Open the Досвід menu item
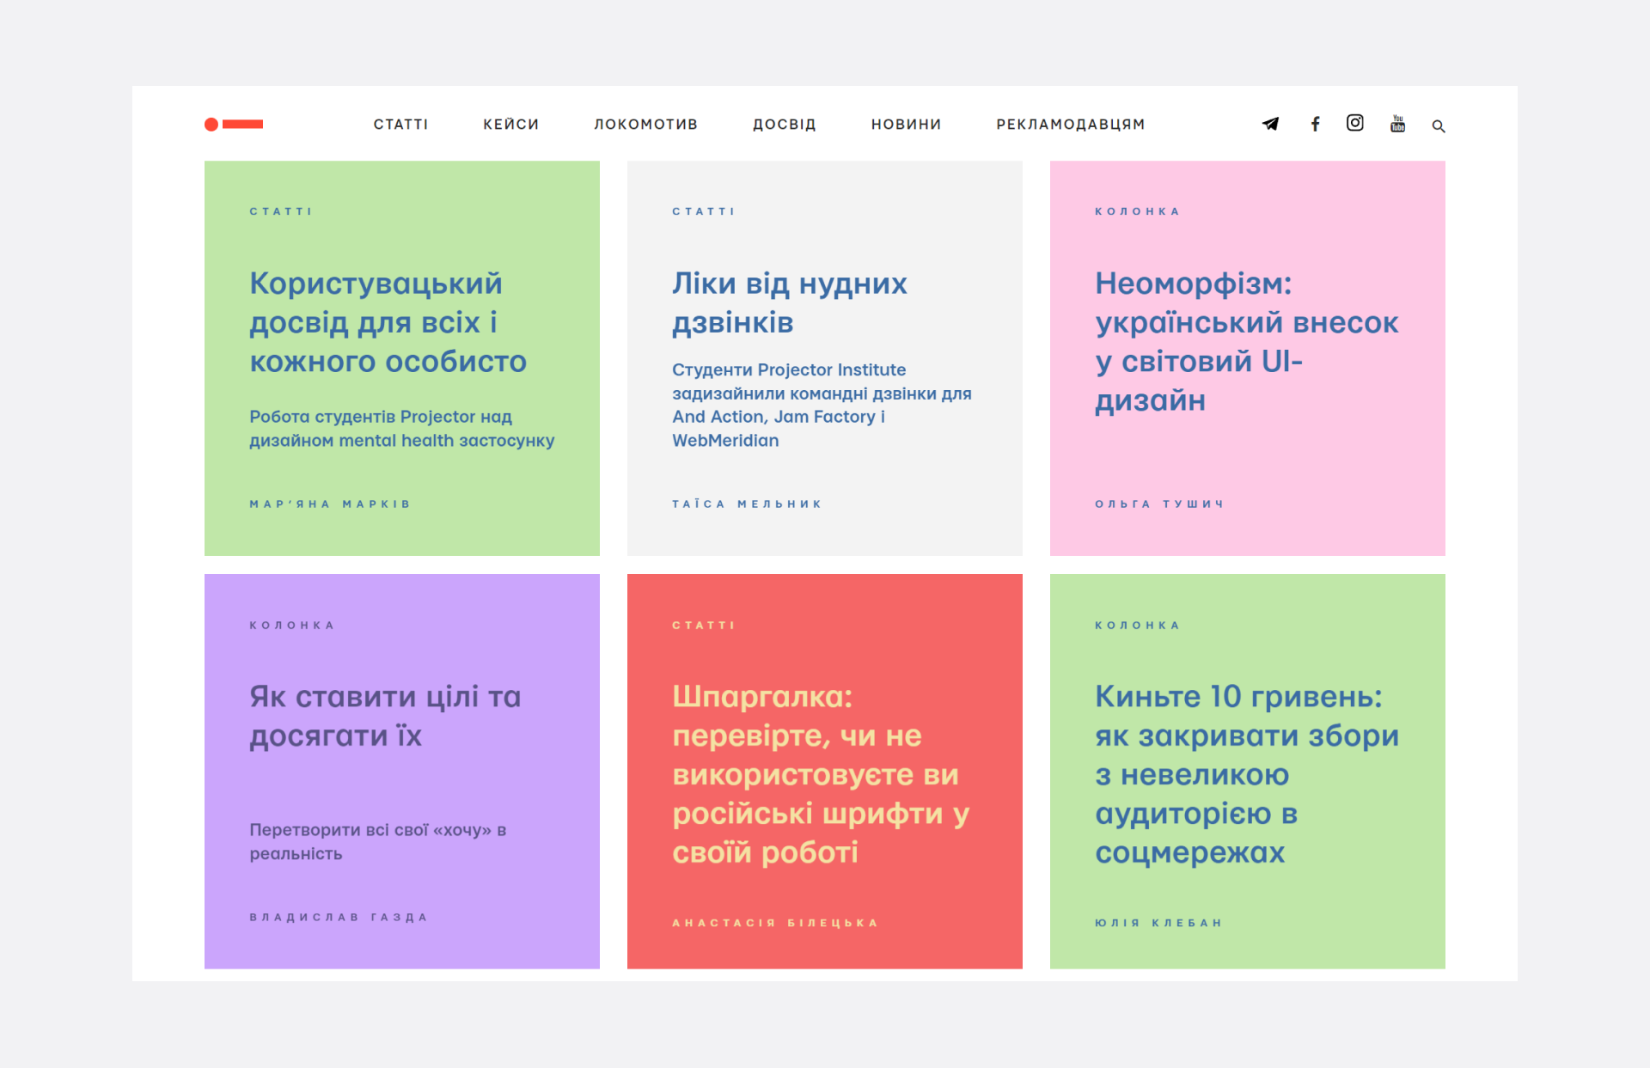This screenshot has height=1068, width=1650. pyautogui.click(x=784, y=124)
